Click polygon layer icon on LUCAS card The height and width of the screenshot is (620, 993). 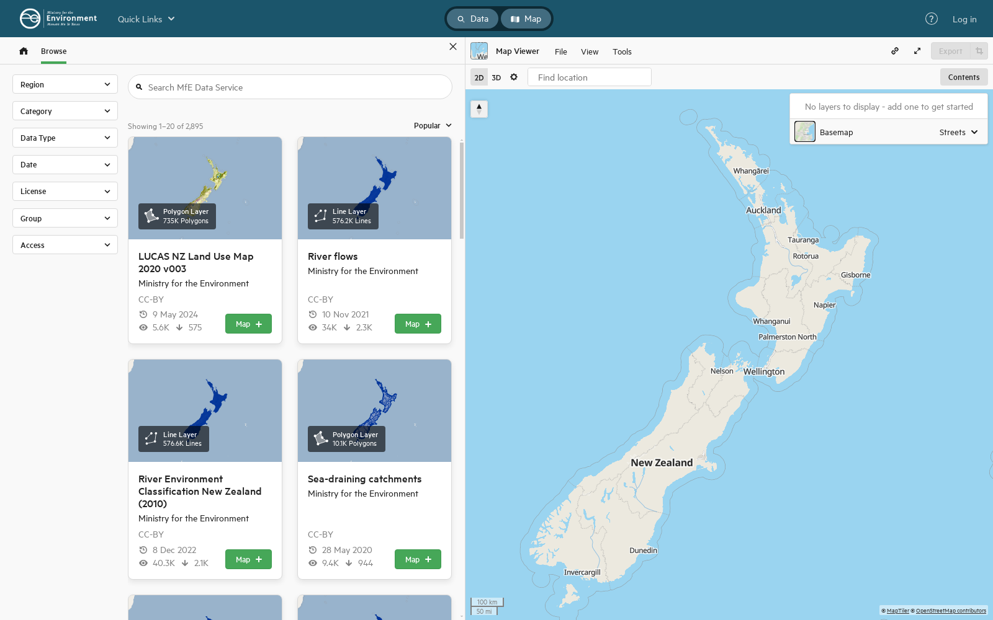(x=151, y=216)
